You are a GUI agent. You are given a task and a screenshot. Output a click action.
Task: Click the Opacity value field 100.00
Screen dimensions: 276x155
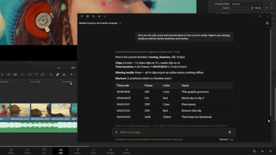[258, 8]
